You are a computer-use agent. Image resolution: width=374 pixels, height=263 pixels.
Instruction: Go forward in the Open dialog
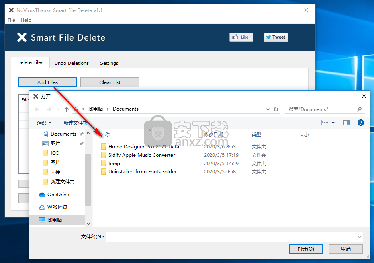pyautogui.click(x=49, y=109)
